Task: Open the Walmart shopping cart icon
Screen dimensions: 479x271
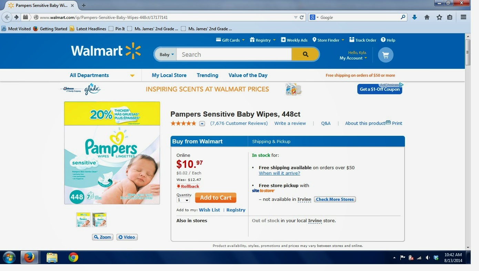Action: coord(386,55)
